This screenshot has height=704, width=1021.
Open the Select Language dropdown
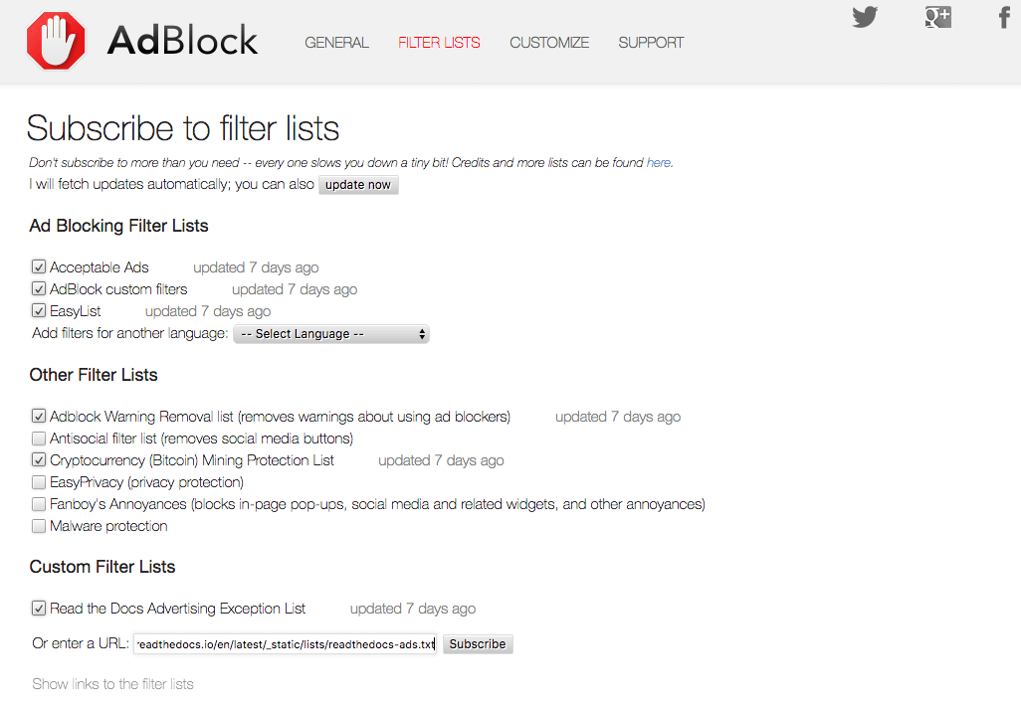[331, 333]
